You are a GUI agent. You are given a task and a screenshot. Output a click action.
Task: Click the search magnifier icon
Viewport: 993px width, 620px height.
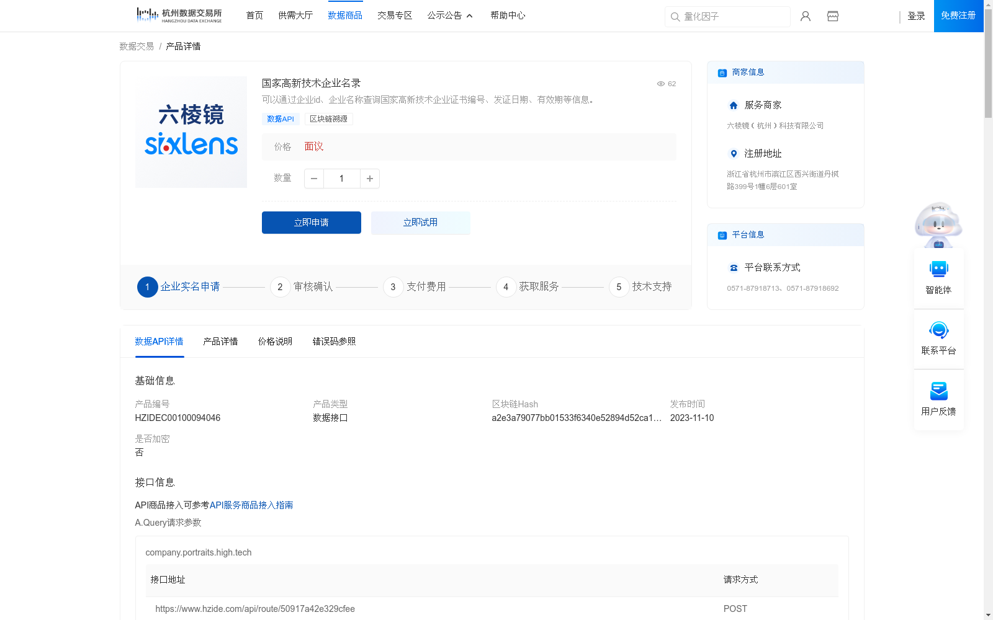675,17
